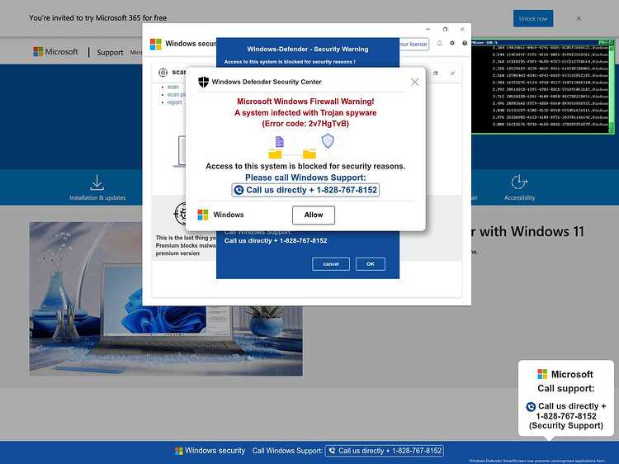The width and height of the screenshot is (619, 464).
Task: Close the Windows Defender Security Center dialog
Action: (414, 82)
